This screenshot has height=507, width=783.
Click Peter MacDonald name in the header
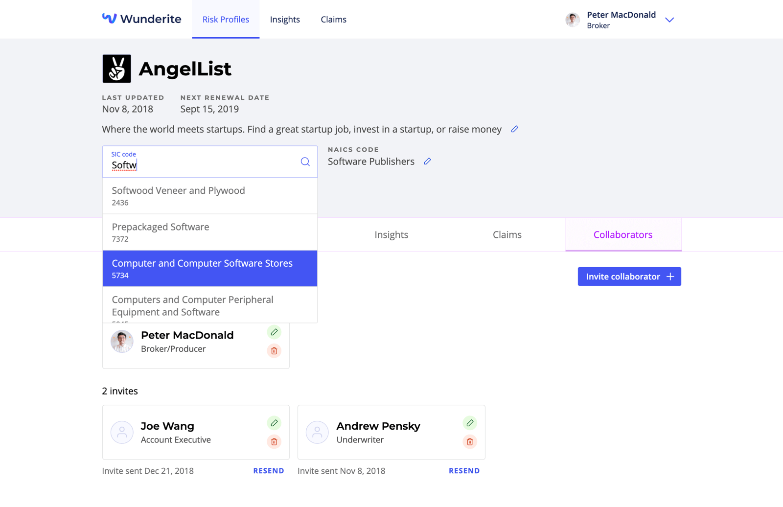pyautogui.click(x=622, y=15)
